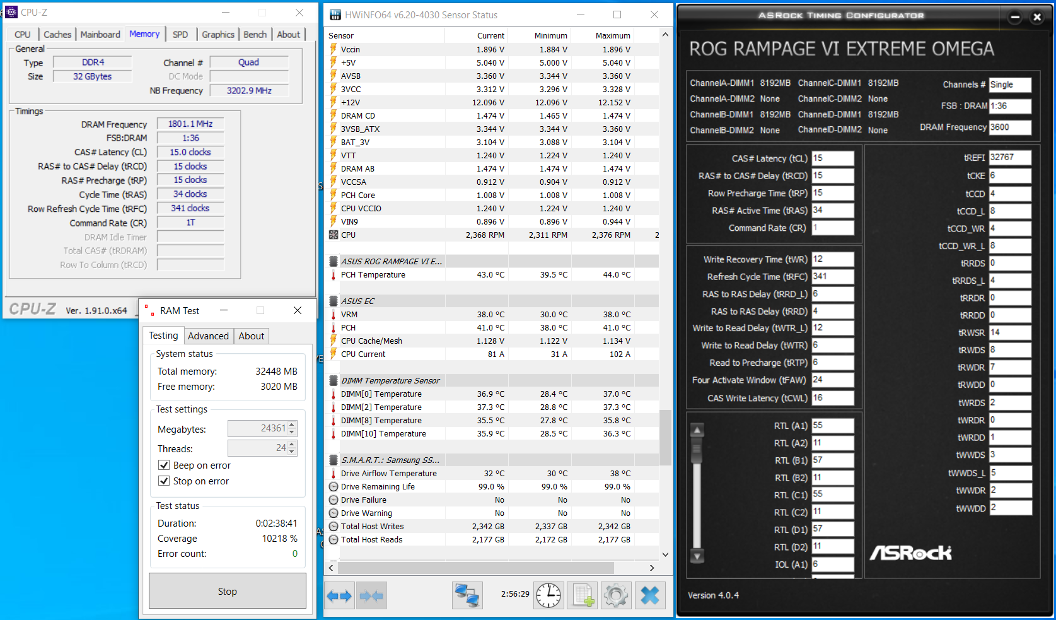1056x620 pixels.
Task: Select CPU Cache/Mesh row in HWiNFO
Action: (x=492, y=341)
